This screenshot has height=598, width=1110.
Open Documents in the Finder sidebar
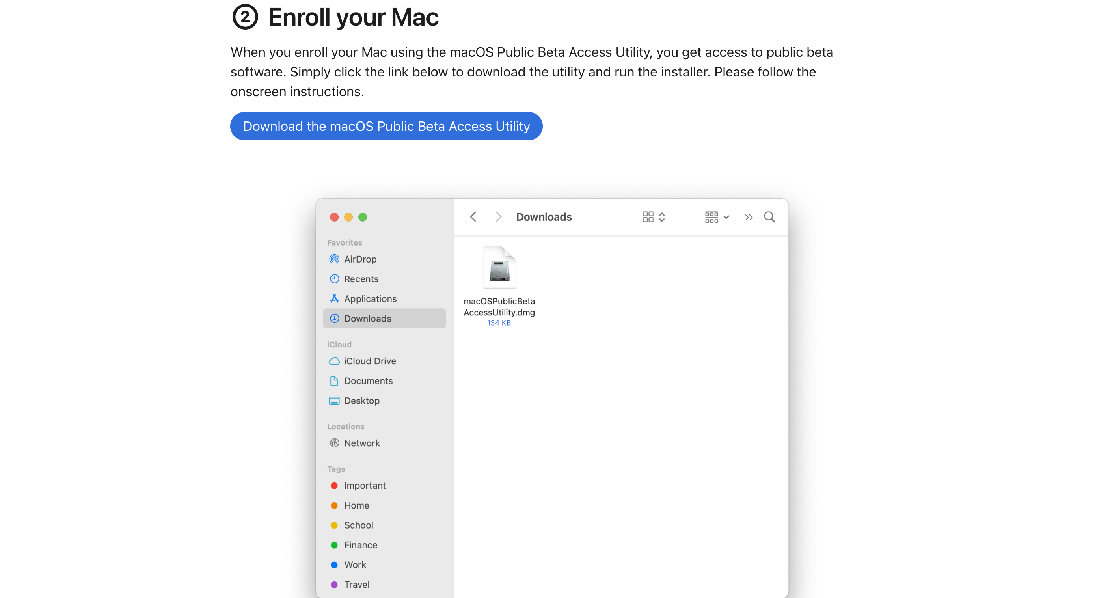384,381
